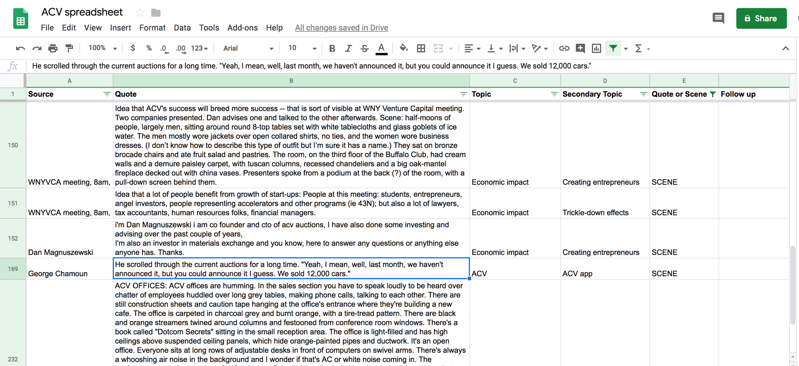Screen dimensions: 799x366
Task: Click the Insert chart icon
Action: tap(596, 48)
